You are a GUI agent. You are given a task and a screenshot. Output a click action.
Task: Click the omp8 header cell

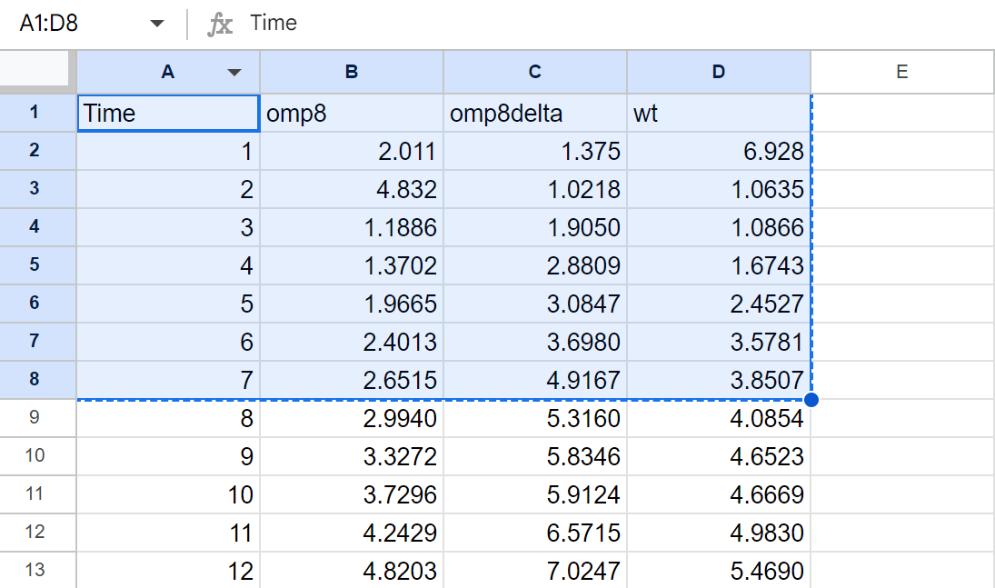352,114
